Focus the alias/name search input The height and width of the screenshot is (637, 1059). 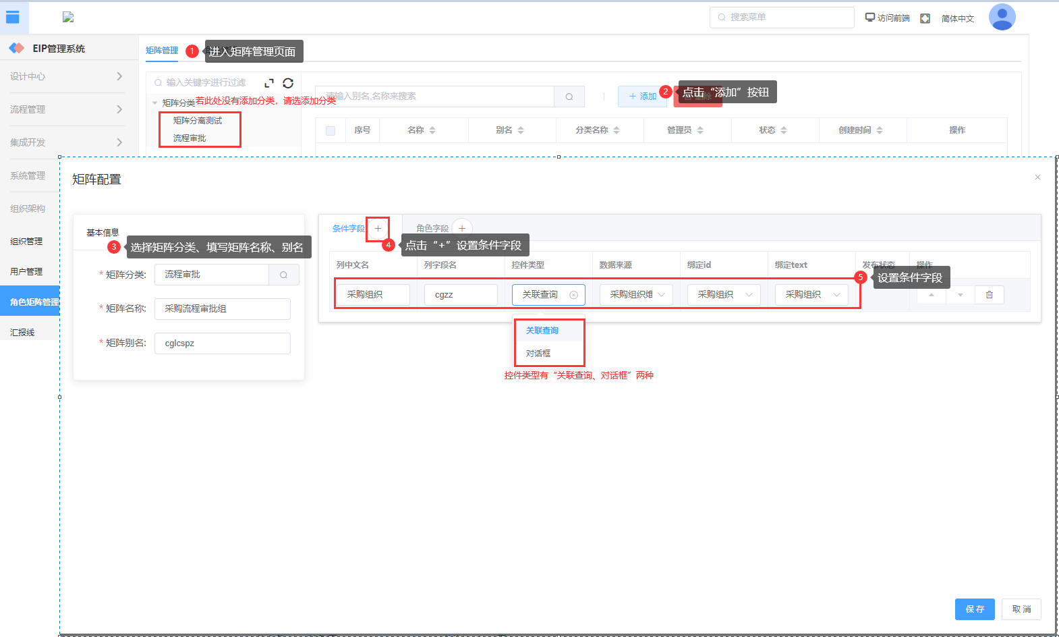[x=435, y=96]
